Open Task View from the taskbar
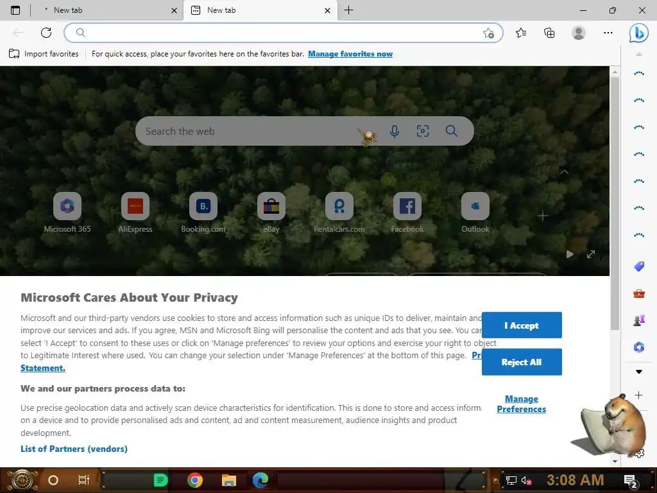The width and height of the screenshot is (657, 493). (84, 480)
